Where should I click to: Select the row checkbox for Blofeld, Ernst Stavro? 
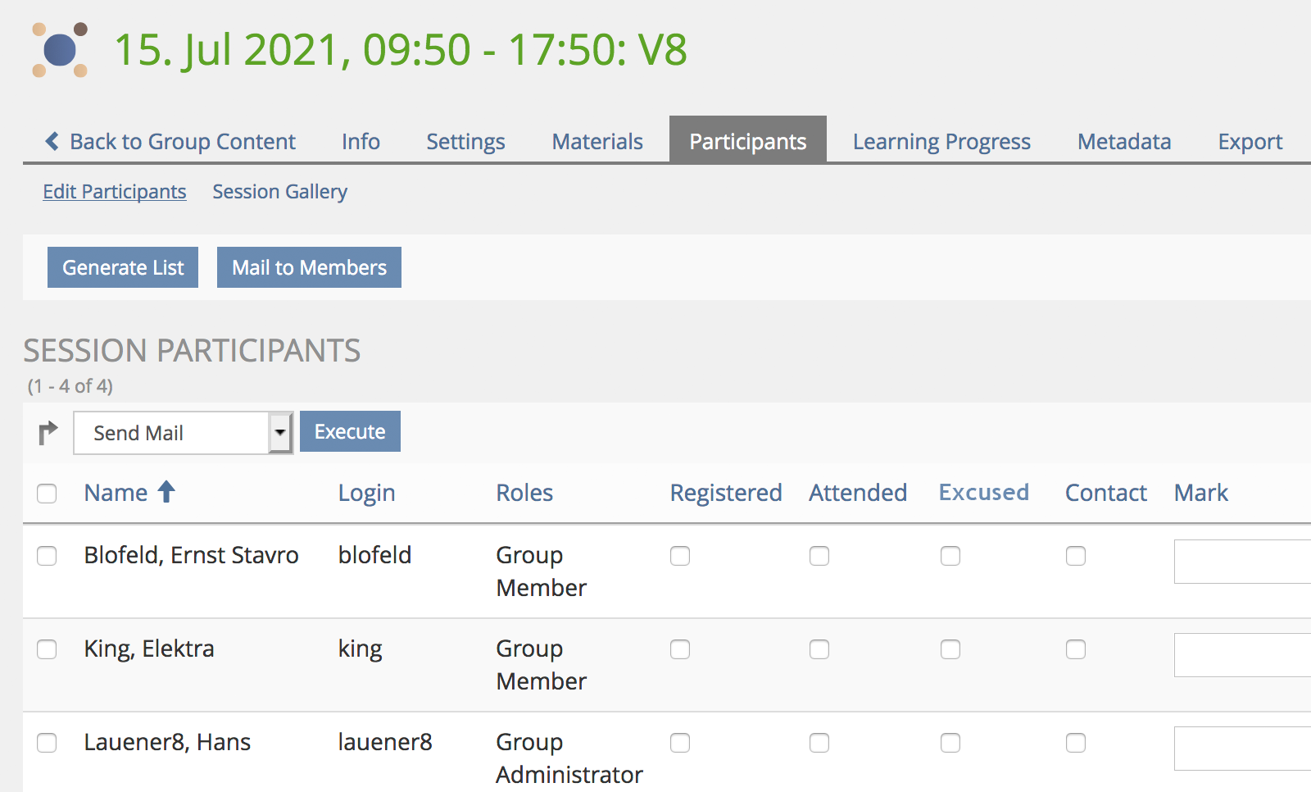[x=47, y=556]
